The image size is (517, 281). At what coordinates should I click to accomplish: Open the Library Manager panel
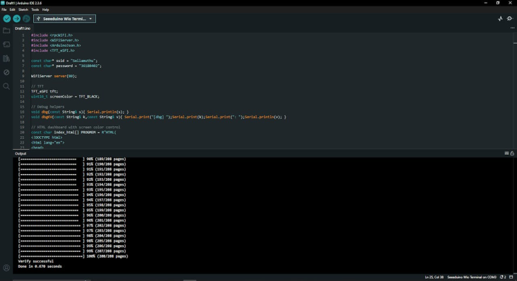click(x=6, y=59)
